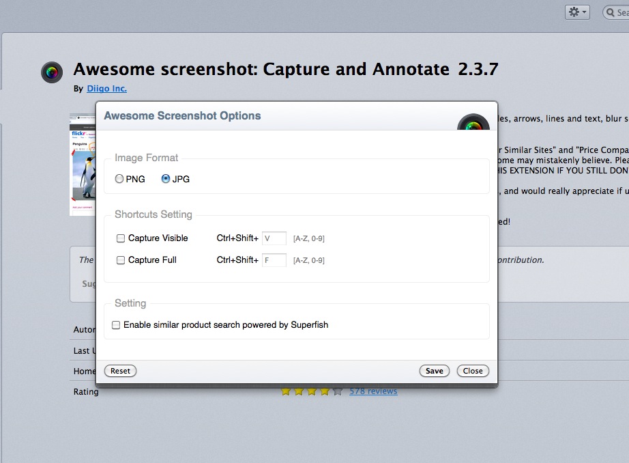Open the extension preview thumbnail with penguins
The image size is (629, 463).
pos(83,165)
